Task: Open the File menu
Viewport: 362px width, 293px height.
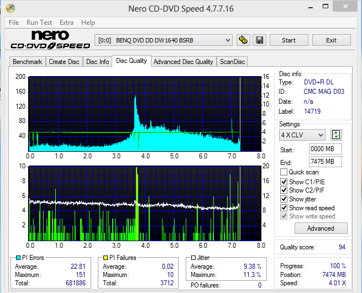Action: tap(14, 23)
